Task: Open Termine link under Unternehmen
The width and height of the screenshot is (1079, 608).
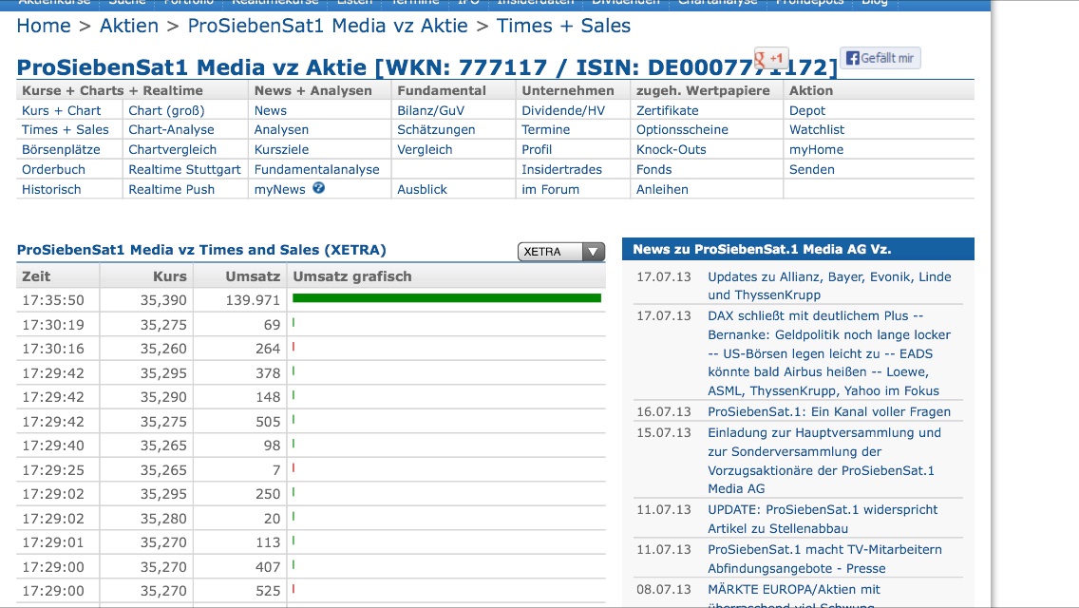Action: [546, 129]
